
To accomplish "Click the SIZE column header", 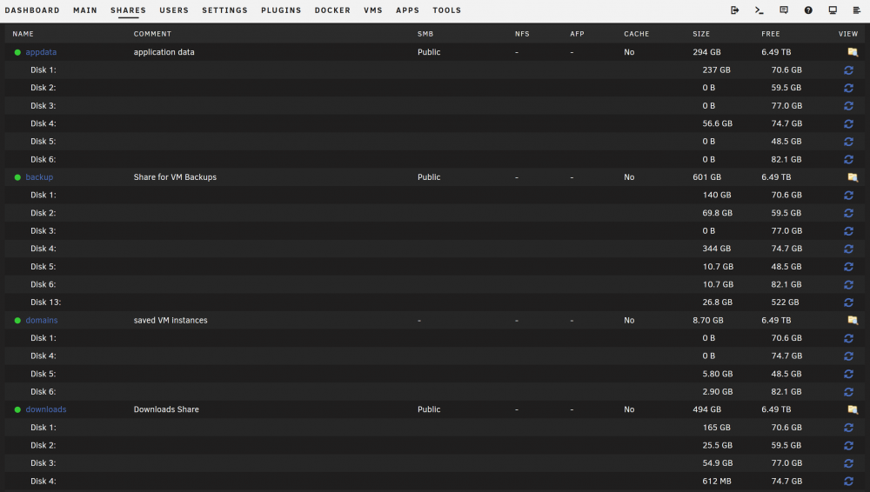I will point(701,34).
